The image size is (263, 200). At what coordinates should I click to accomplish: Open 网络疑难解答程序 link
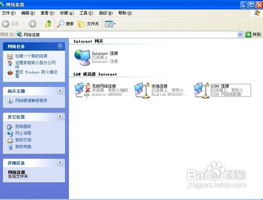coord(31,101)
